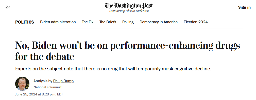Screen dimensions: 256x100
Task: Open the Polling section
Action: coord(128,22)
